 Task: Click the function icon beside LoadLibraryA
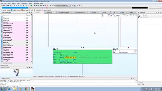pyautogui.click(x=2, y=59)
